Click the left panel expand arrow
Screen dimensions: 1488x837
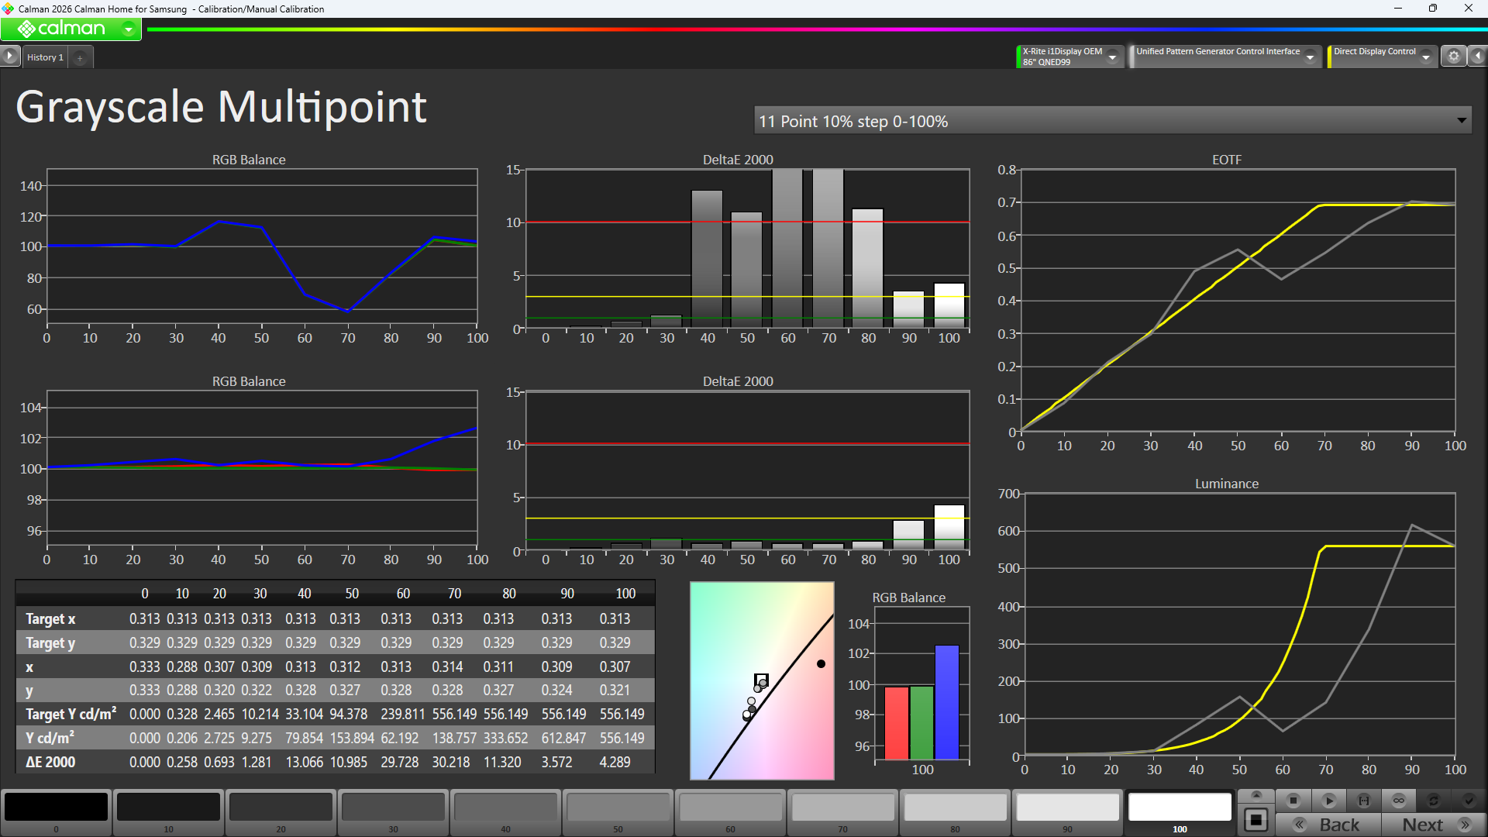click(9, 56)
